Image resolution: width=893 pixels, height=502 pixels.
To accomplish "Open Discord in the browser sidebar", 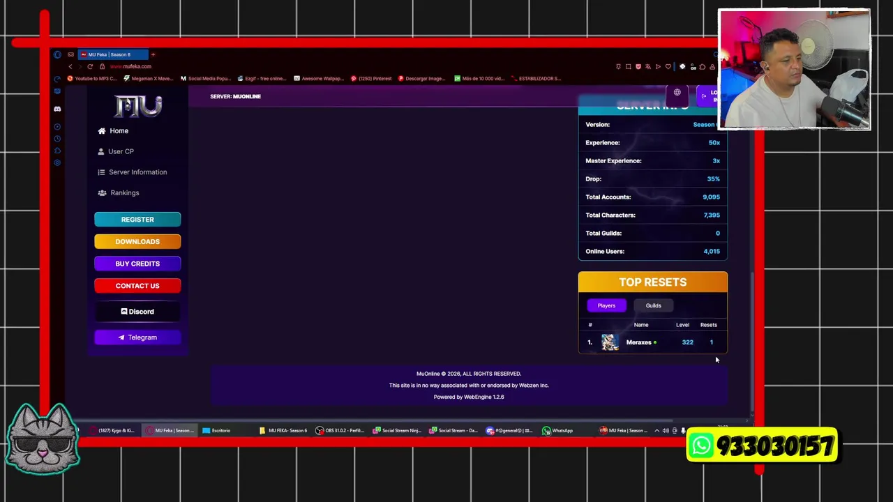I will 57,109.
